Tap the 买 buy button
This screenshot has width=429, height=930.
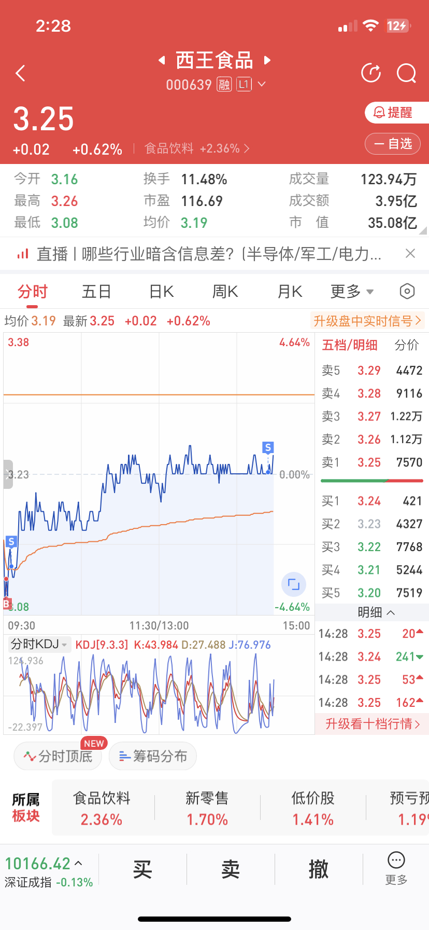coord(142,869)
